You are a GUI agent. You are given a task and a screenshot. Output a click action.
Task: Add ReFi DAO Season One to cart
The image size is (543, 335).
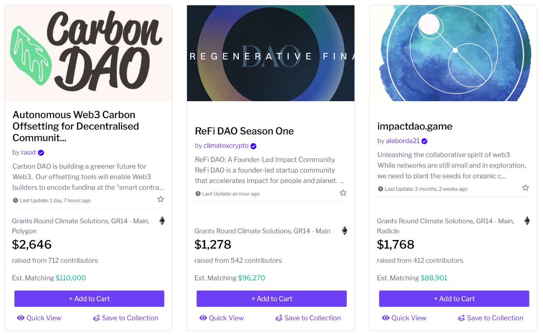271,299
